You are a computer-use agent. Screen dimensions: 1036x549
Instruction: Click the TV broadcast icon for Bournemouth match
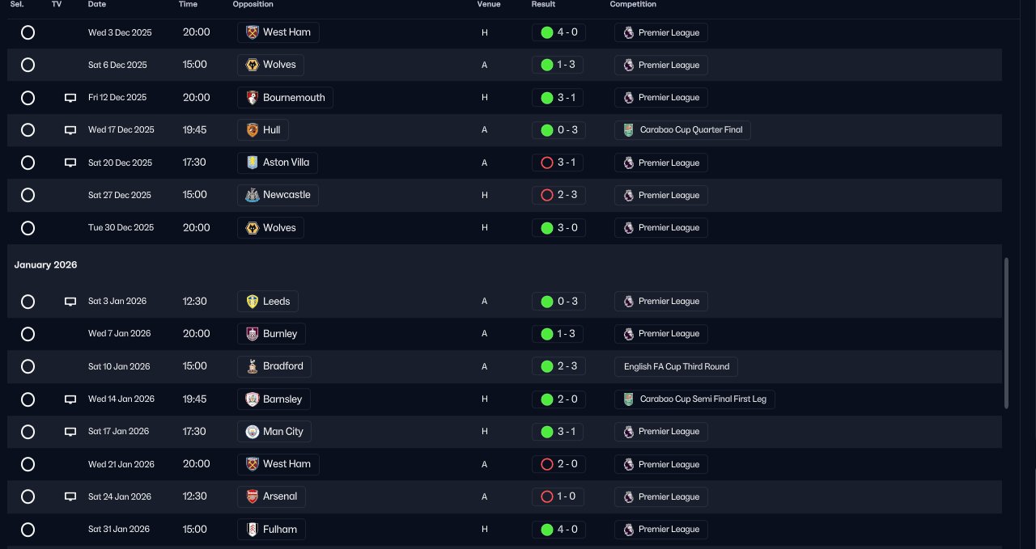(70, 98)
